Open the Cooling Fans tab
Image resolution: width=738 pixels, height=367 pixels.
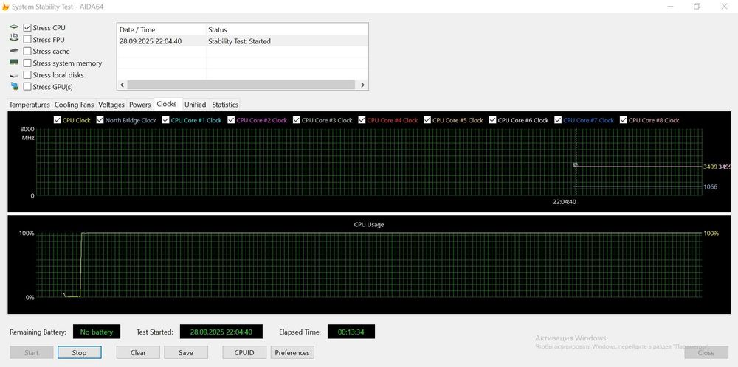pos(74,105)
